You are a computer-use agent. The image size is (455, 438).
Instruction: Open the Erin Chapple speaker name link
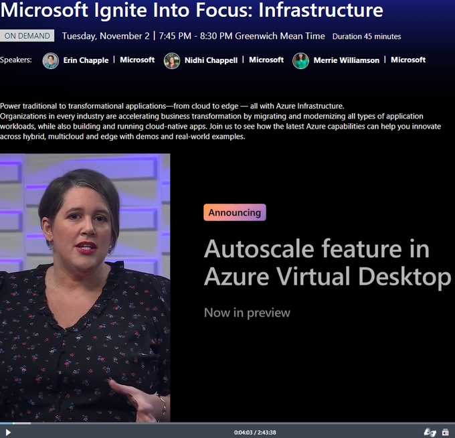86,60
